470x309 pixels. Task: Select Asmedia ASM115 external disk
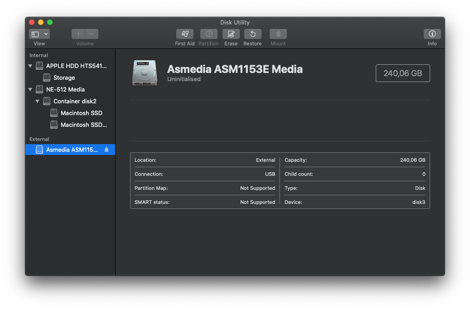[70, 150]
